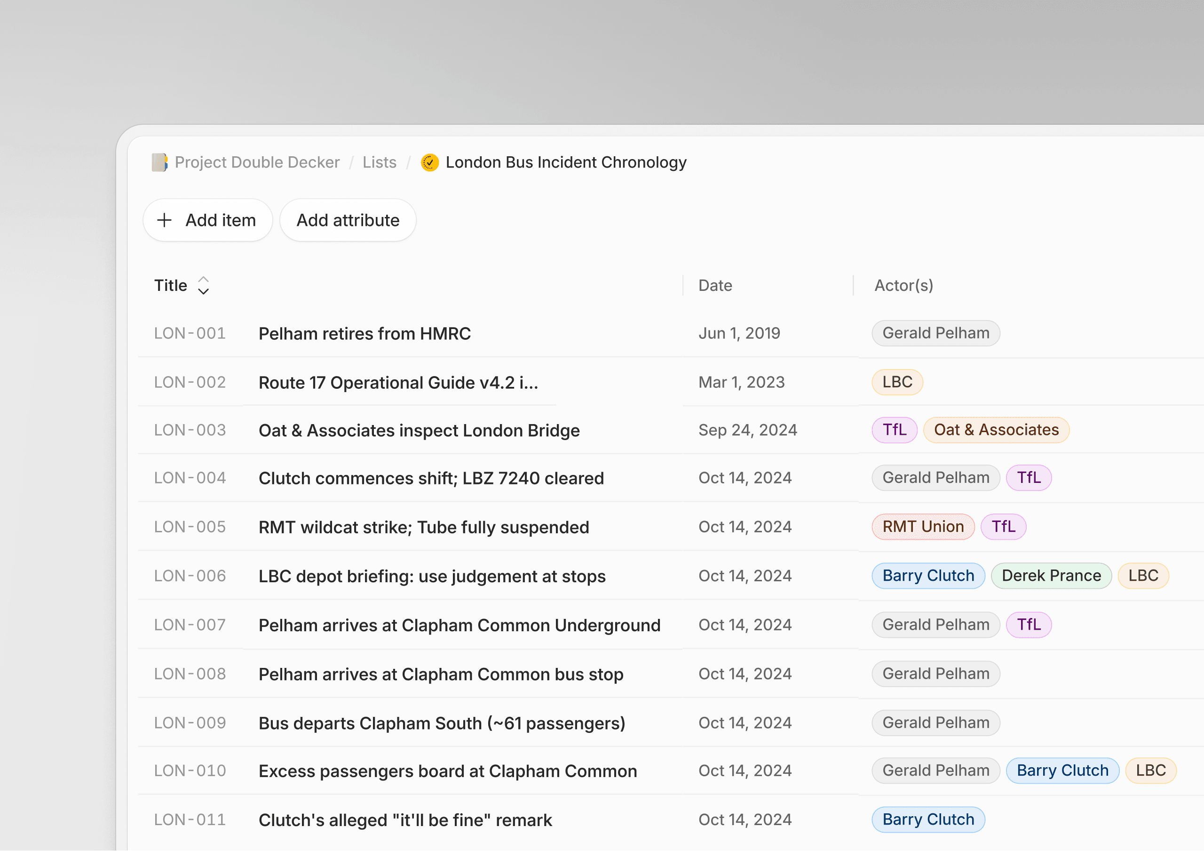Open item 'Pelham retires from HMRC'
Image resolution: width=1204 pixels, height=851 pixels.
365,334
